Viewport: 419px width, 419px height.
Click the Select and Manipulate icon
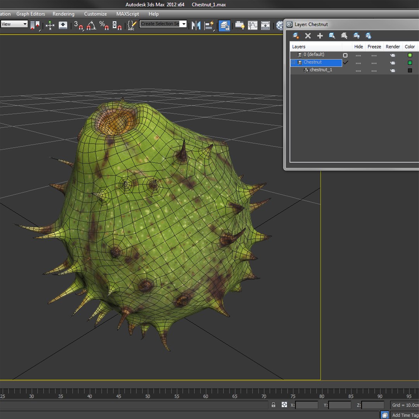tap(50, 25)
